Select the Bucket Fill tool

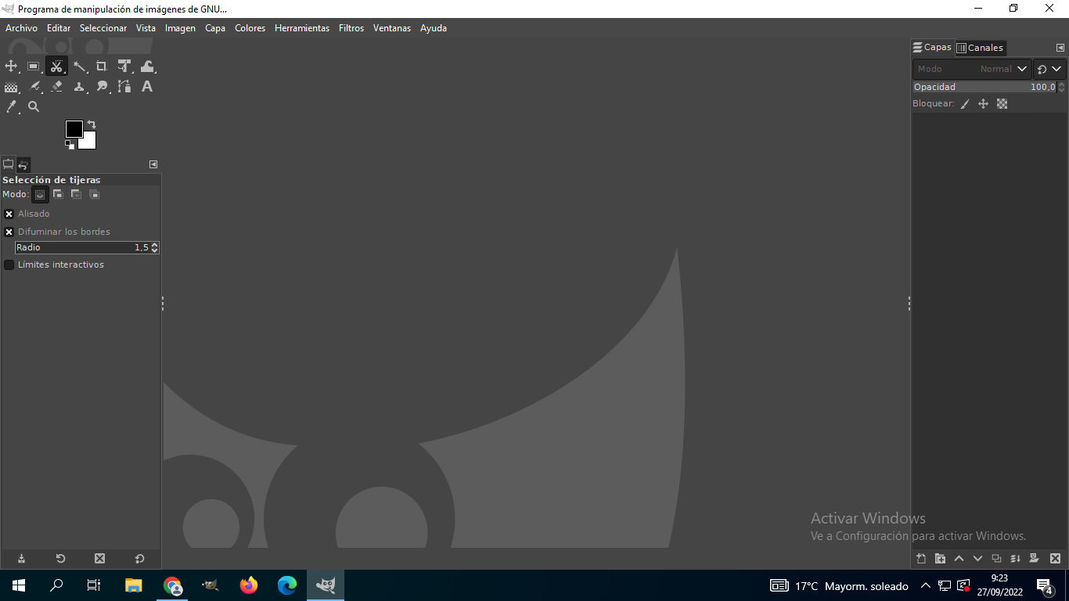tap(11, 87)
